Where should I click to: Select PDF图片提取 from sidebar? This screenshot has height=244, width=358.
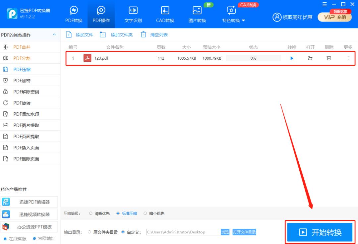[x=23, y=125]
